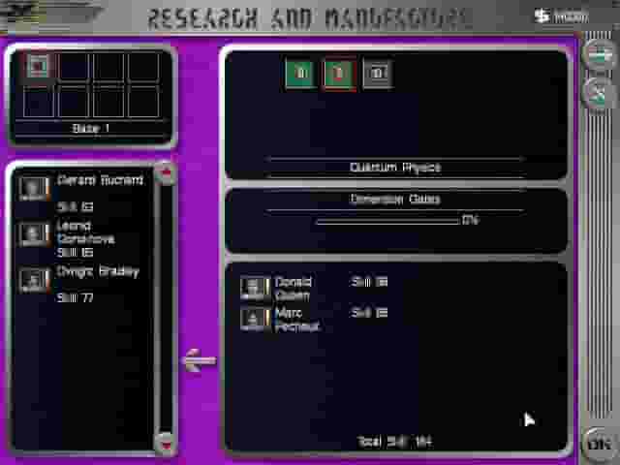Click the lower round button on right sidebar
This screenshot has width=620, height=465.
pyautogui.click(x=600, y=93)
